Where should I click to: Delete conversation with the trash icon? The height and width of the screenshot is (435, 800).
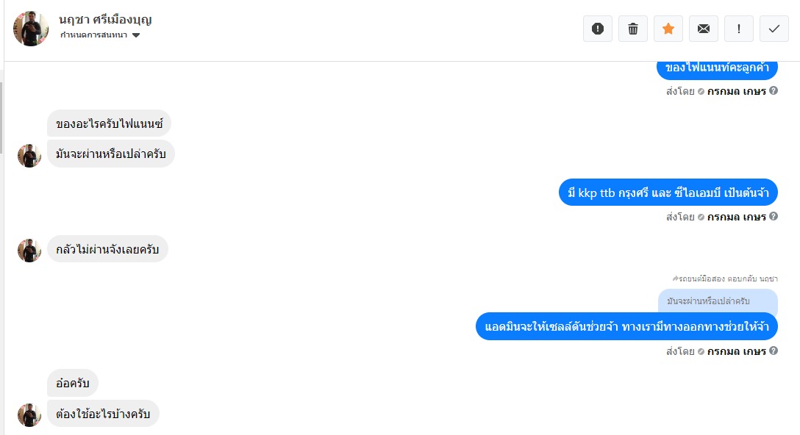tap(632, 29)
